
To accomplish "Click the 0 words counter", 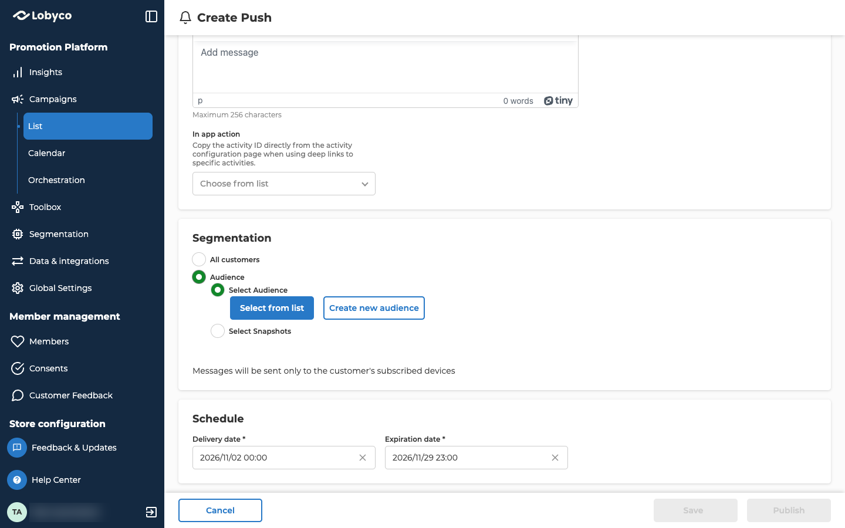I will pyautogui.click(x=518, y=101).
